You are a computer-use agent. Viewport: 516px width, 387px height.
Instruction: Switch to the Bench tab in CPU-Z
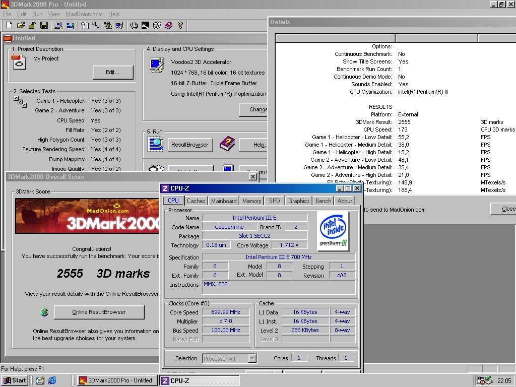coord(323,201)
